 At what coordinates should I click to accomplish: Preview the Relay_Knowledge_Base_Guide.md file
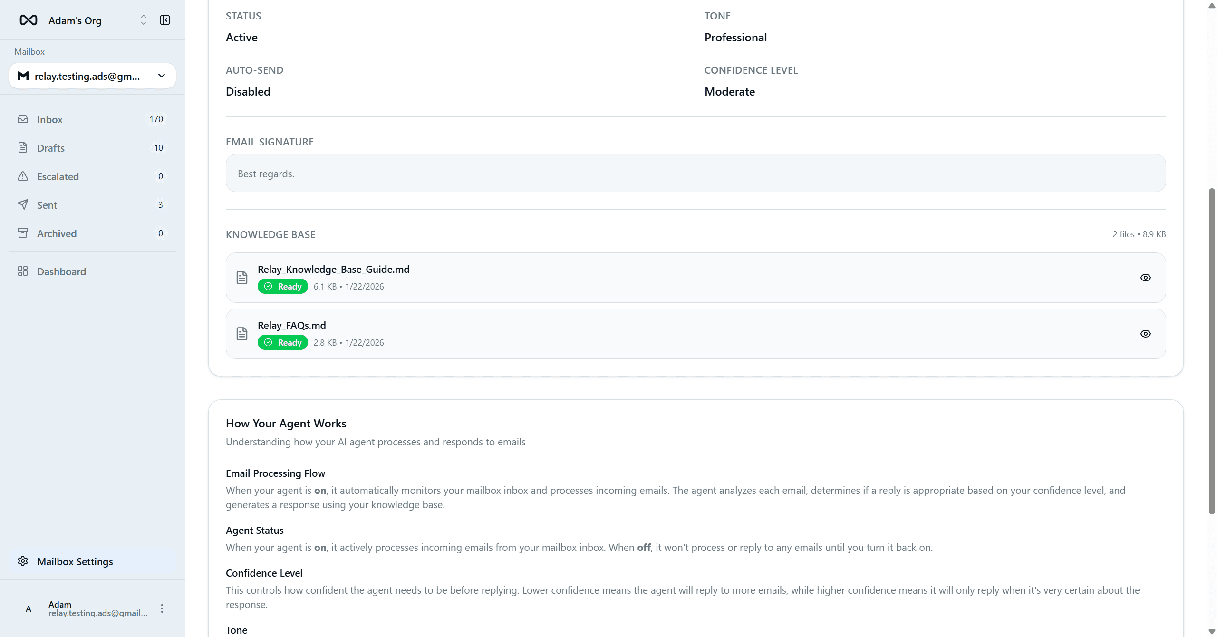coord(1146,277)
